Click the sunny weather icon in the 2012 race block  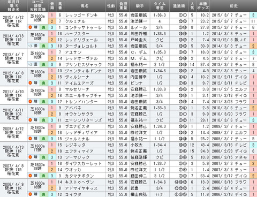click(31, 83)
